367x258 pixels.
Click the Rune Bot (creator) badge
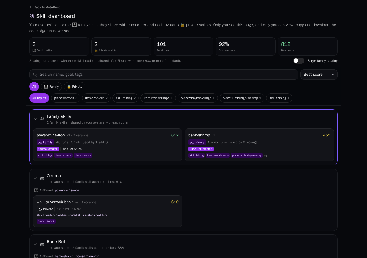201,149
